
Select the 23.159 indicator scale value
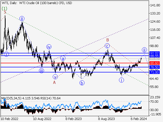click(155, 97)
